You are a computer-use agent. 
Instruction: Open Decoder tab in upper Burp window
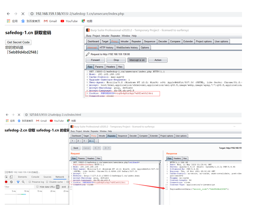[x=163, y=42]
